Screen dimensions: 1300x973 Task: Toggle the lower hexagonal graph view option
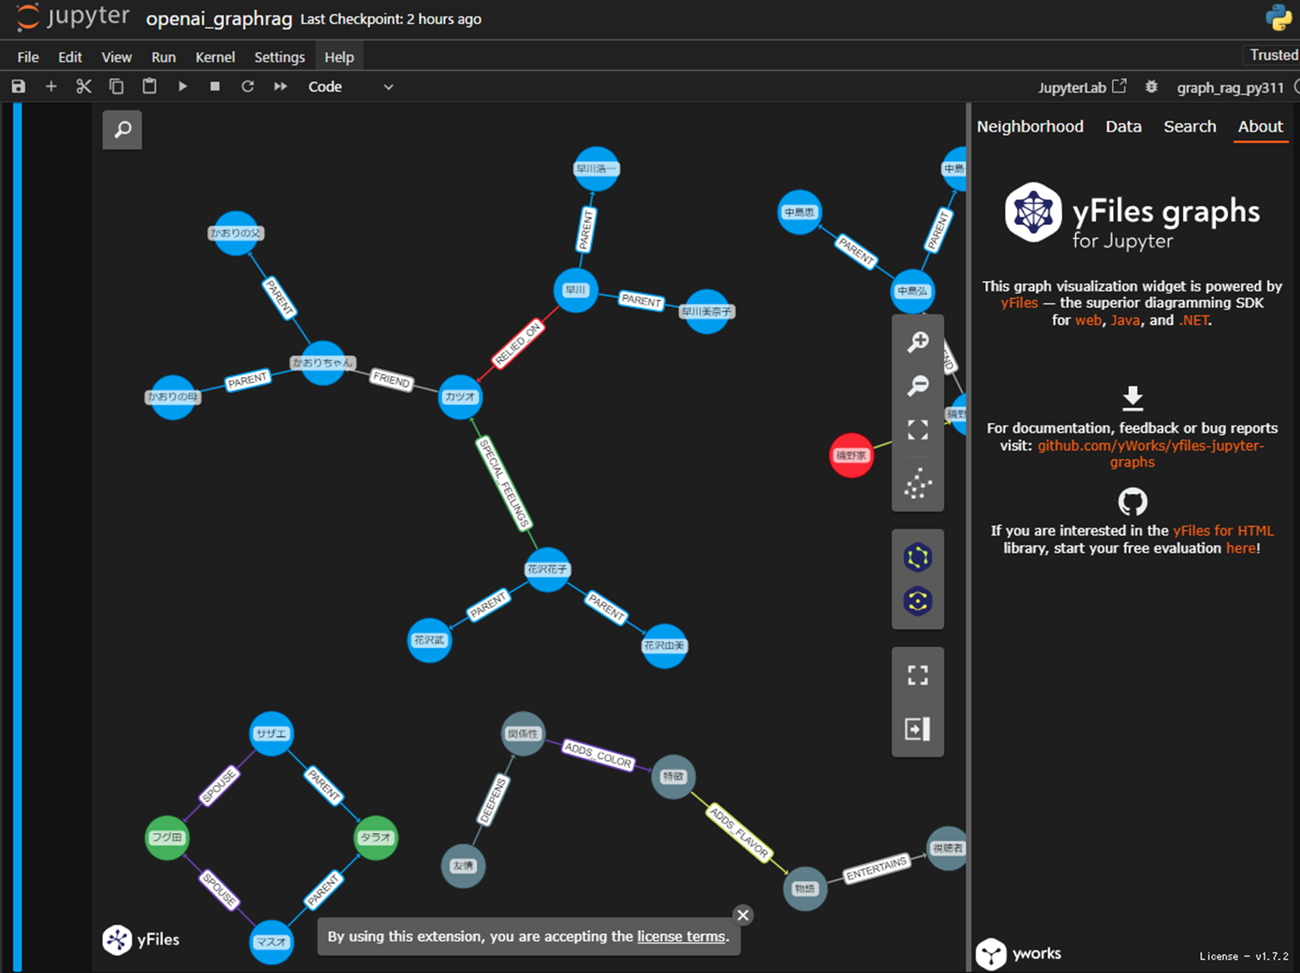[x=917, y=599]
